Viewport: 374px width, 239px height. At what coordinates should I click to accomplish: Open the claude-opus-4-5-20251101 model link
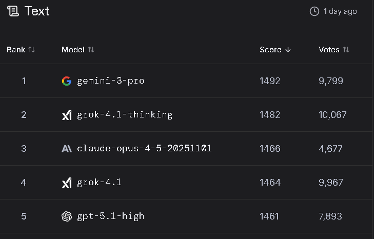144,149
